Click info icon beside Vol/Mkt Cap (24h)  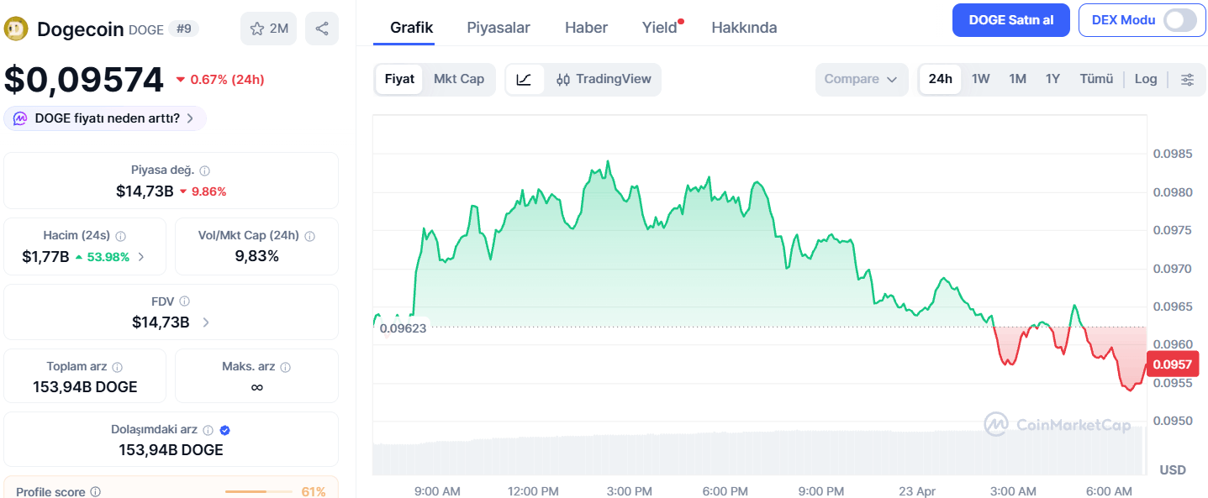click(310, 236)
